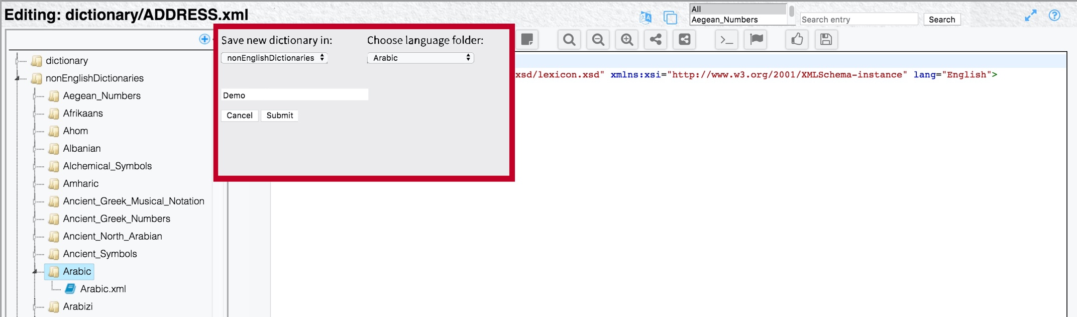Open the help question mark icon
This screenshot has width=1077, height=317.
[x=1054, y=16]
